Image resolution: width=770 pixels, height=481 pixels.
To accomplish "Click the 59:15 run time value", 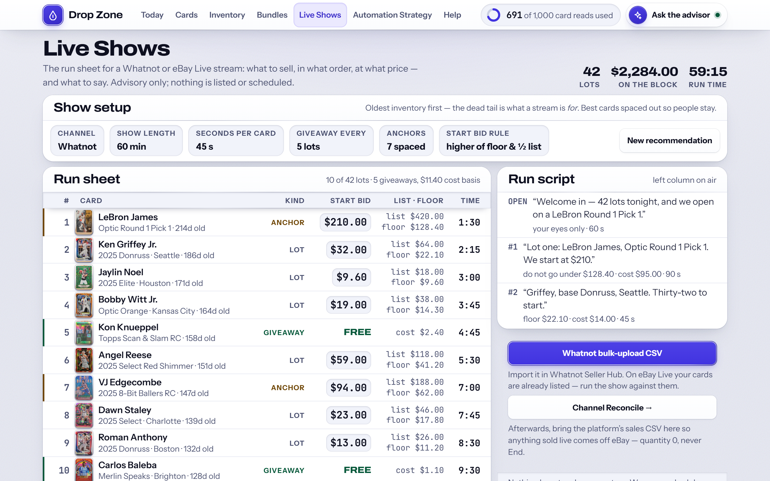I will [708, 72].
